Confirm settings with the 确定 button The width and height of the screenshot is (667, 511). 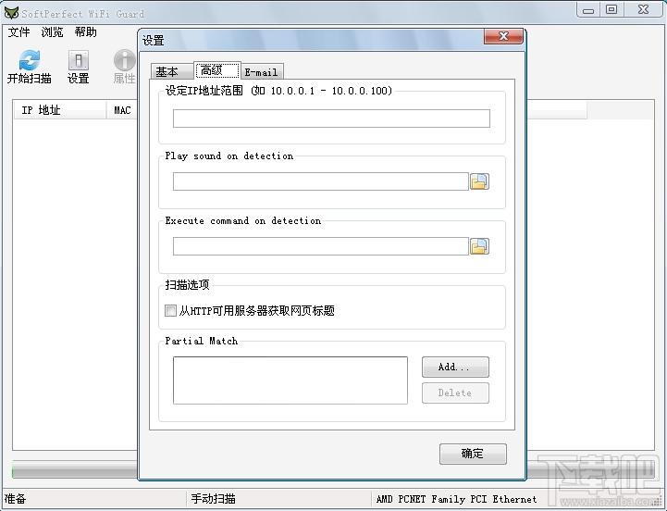(473, 454)
